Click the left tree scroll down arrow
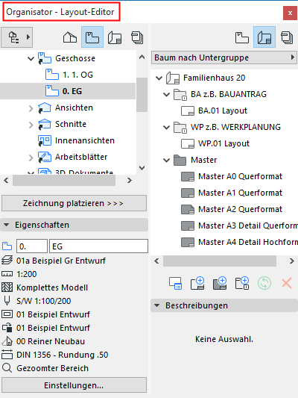 point(142,168)
